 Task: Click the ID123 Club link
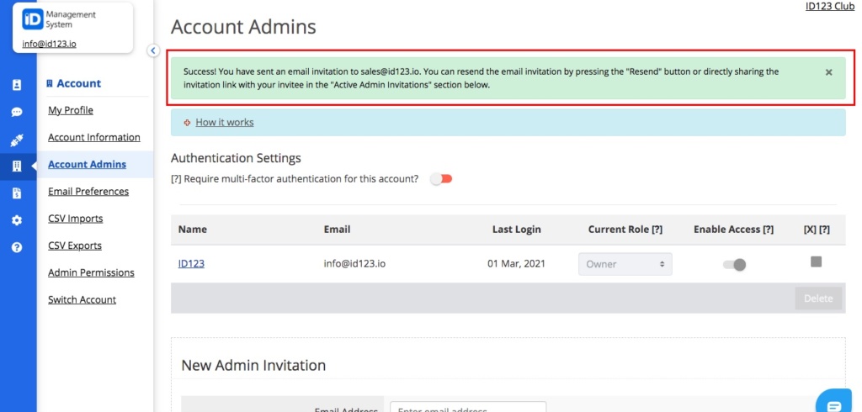point(829,7)
